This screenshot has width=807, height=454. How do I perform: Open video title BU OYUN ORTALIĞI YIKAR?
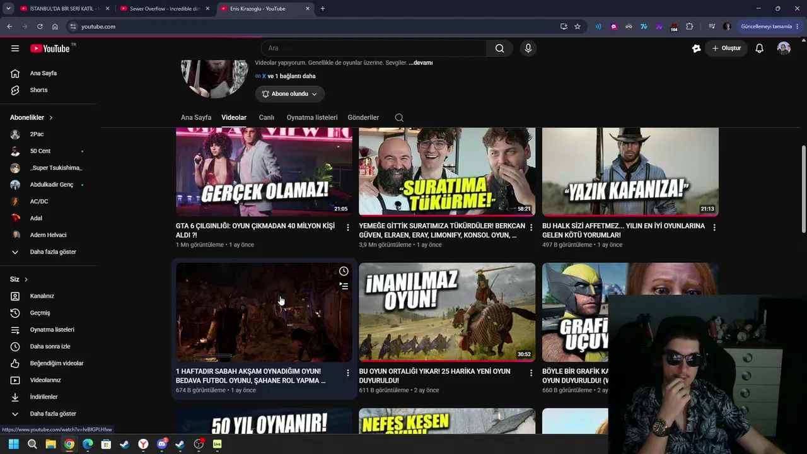coord(435,376)
